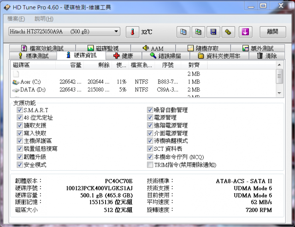Viewport: 295px width, 227px height.
Task: Click HD Tune app icon in title bar
Action: [7, 7]
